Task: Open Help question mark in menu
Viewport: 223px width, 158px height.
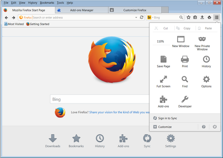Action: coord(204,127)
